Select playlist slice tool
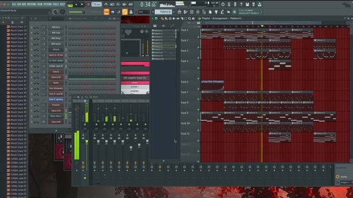The image size is (353, 198). [x=182, y=19]
